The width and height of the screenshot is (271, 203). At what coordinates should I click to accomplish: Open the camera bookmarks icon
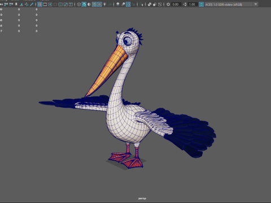16,5
